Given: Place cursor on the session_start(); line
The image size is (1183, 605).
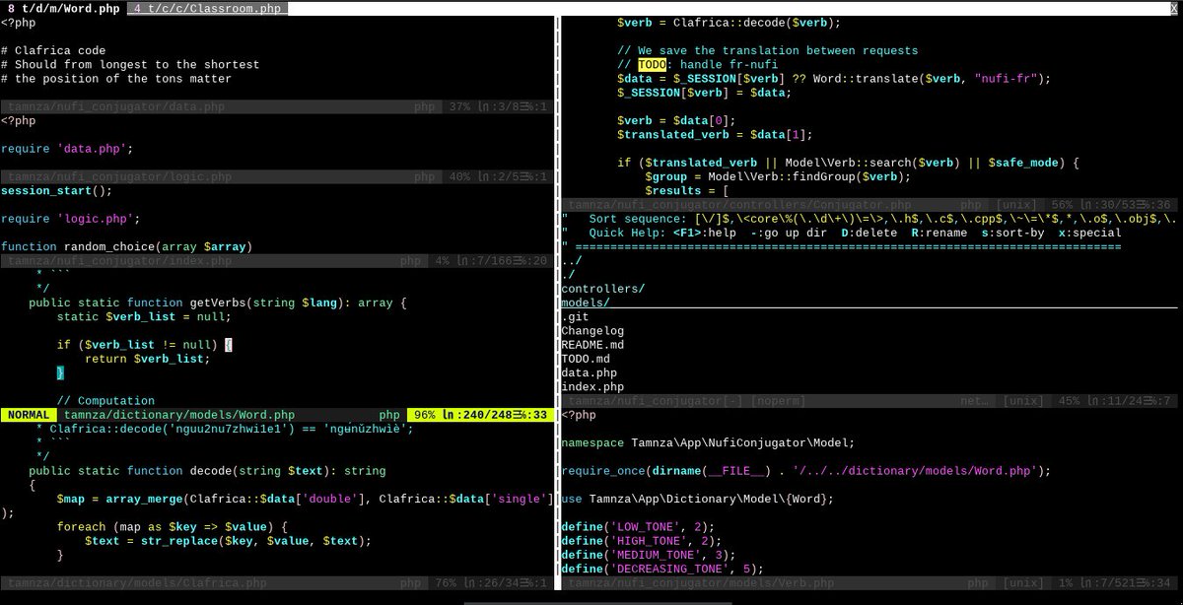Looking at the screenshot, I should point(57,190).
